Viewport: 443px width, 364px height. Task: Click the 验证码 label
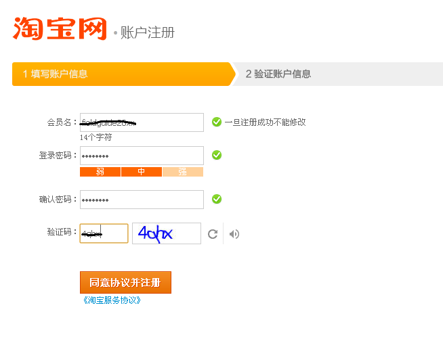click(x=62, y=232)
